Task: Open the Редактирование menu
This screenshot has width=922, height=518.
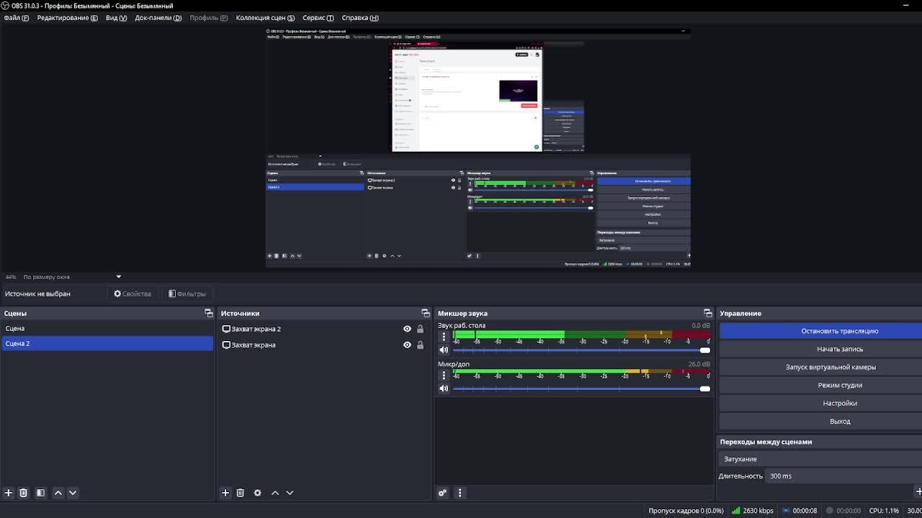Action: coord(67,17)
